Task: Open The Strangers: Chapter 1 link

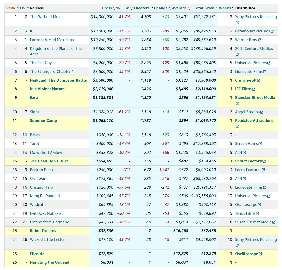Action: [x=52, y=72]
